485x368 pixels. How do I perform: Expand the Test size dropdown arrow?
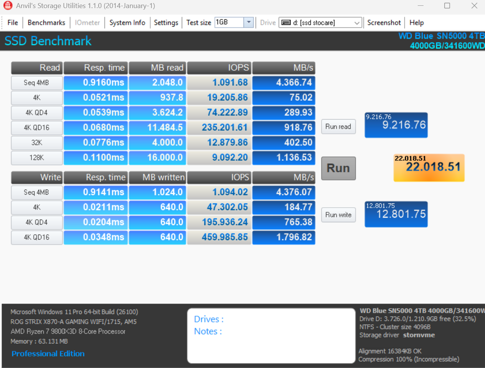249,22
